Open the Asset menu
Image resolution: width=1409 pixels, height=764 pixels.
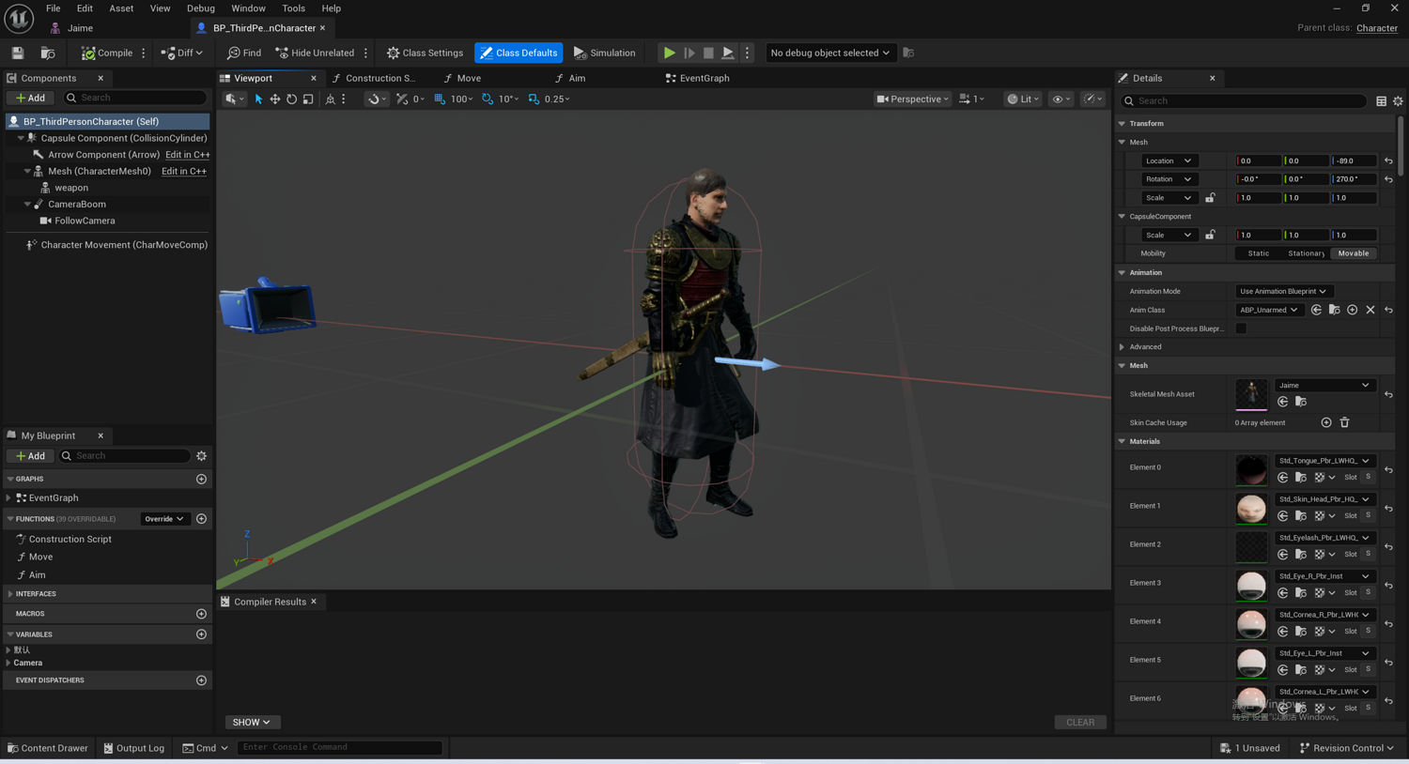[121, 8]
